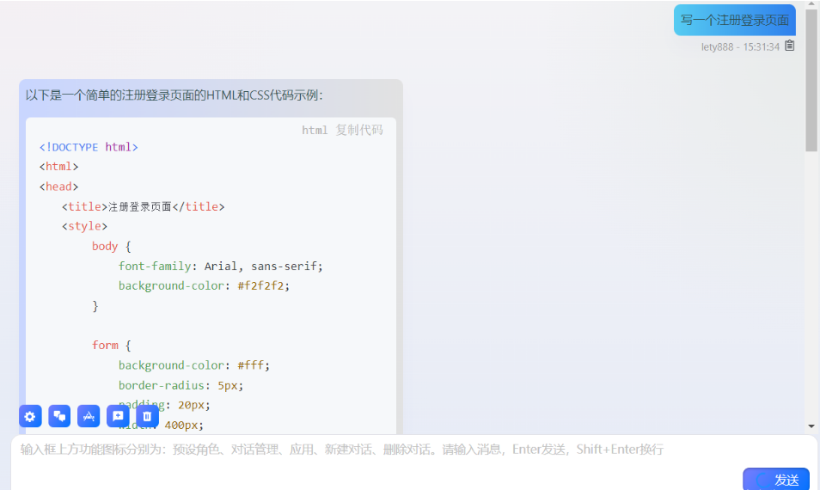Click the lety888 timestamp text
Viewport: 820px width, 490px height.
[740, 47]
